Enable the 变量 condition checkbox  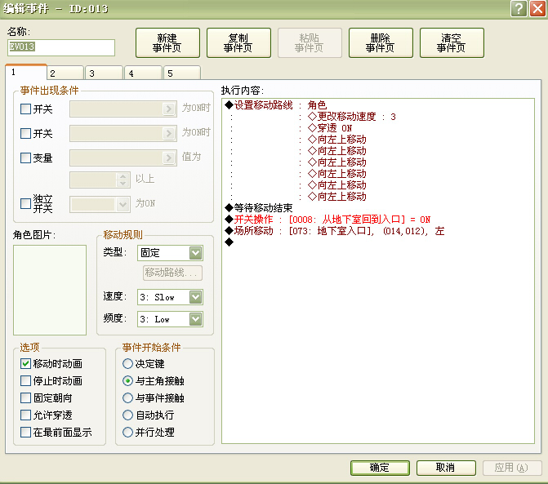[x=25, y=158]
